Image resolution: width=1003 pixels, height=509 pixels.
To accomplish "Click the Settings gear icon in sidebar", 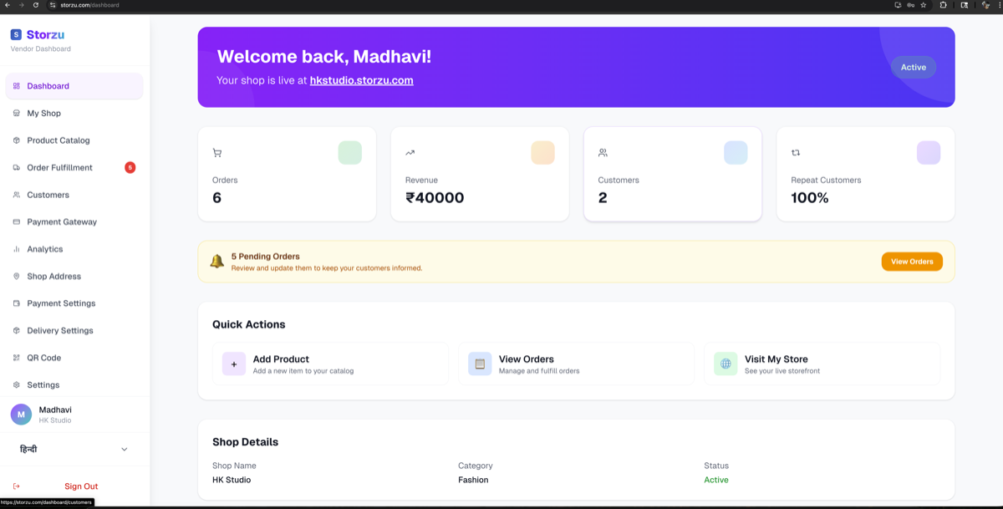I will coord(17,384).
